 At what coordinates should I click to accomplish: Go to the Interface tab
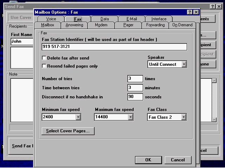click(159, 19)
